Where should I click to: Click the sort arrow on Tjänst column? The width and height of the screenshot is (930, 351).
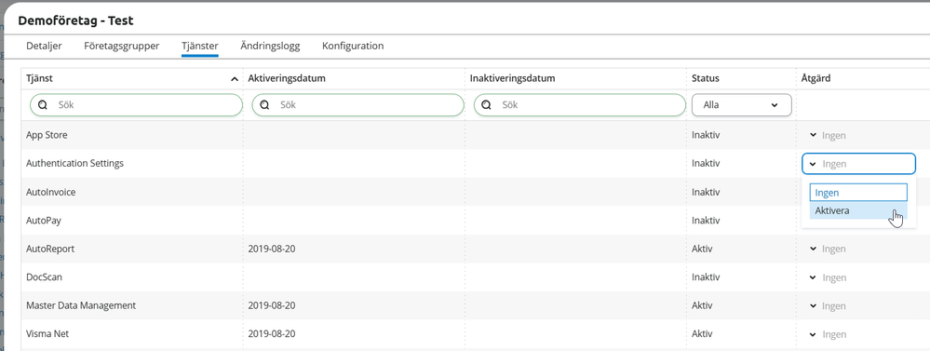tap(235, 79)
